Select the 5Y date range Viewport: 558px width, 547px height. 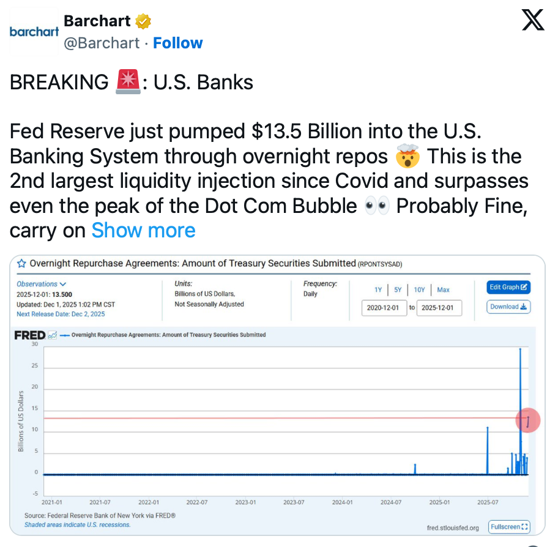click(x=398, y=290)
